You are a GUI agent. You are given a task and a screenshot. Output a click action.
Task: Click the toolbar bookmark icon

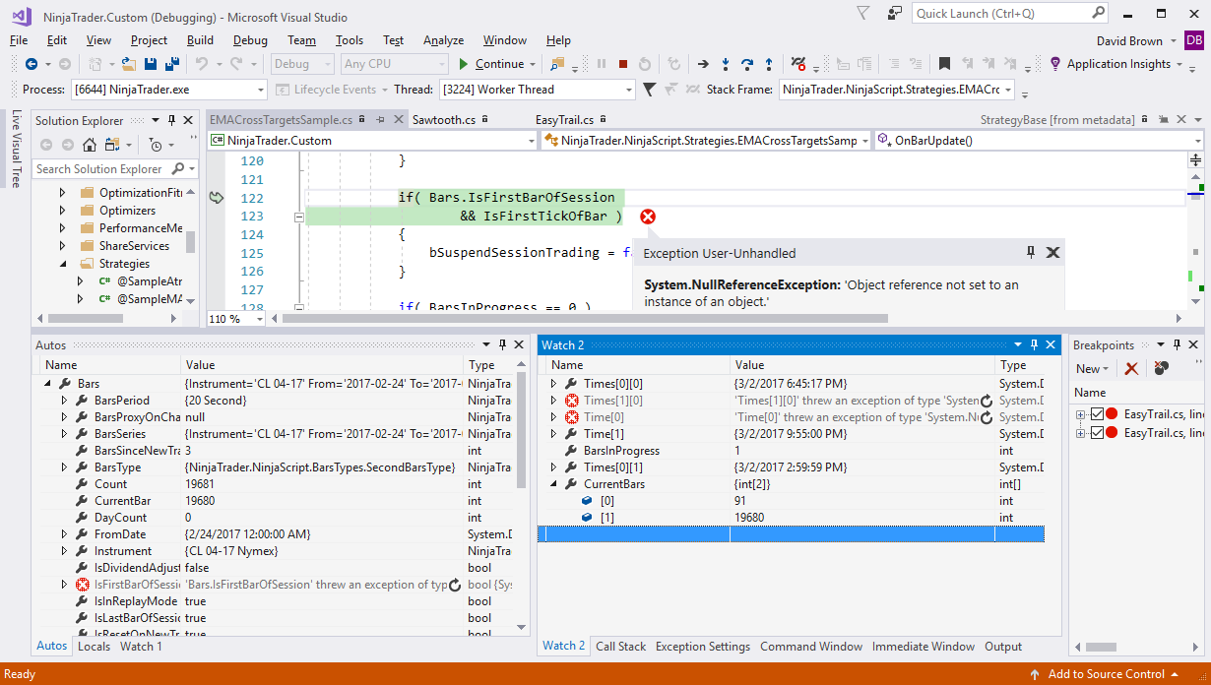pyautogui.click(x=944, y=64)
